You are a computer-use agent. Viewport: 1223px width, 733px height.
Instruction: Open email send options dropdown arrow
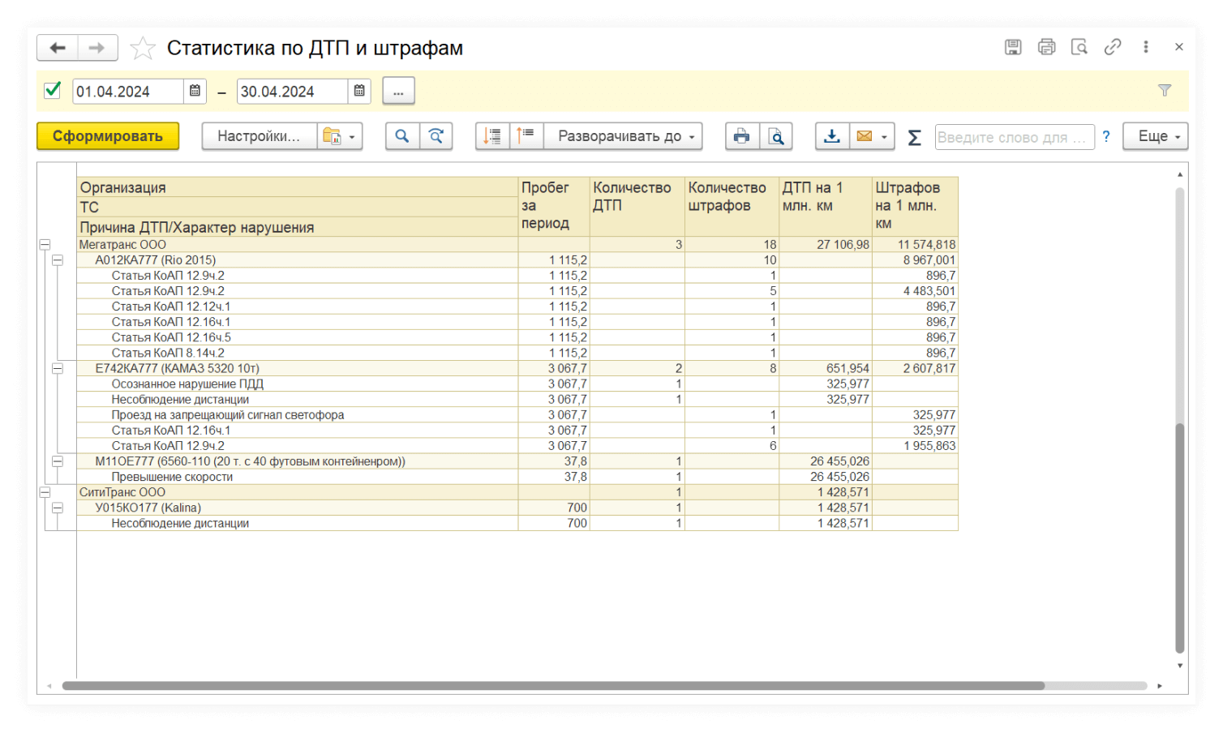click(884, 137)
